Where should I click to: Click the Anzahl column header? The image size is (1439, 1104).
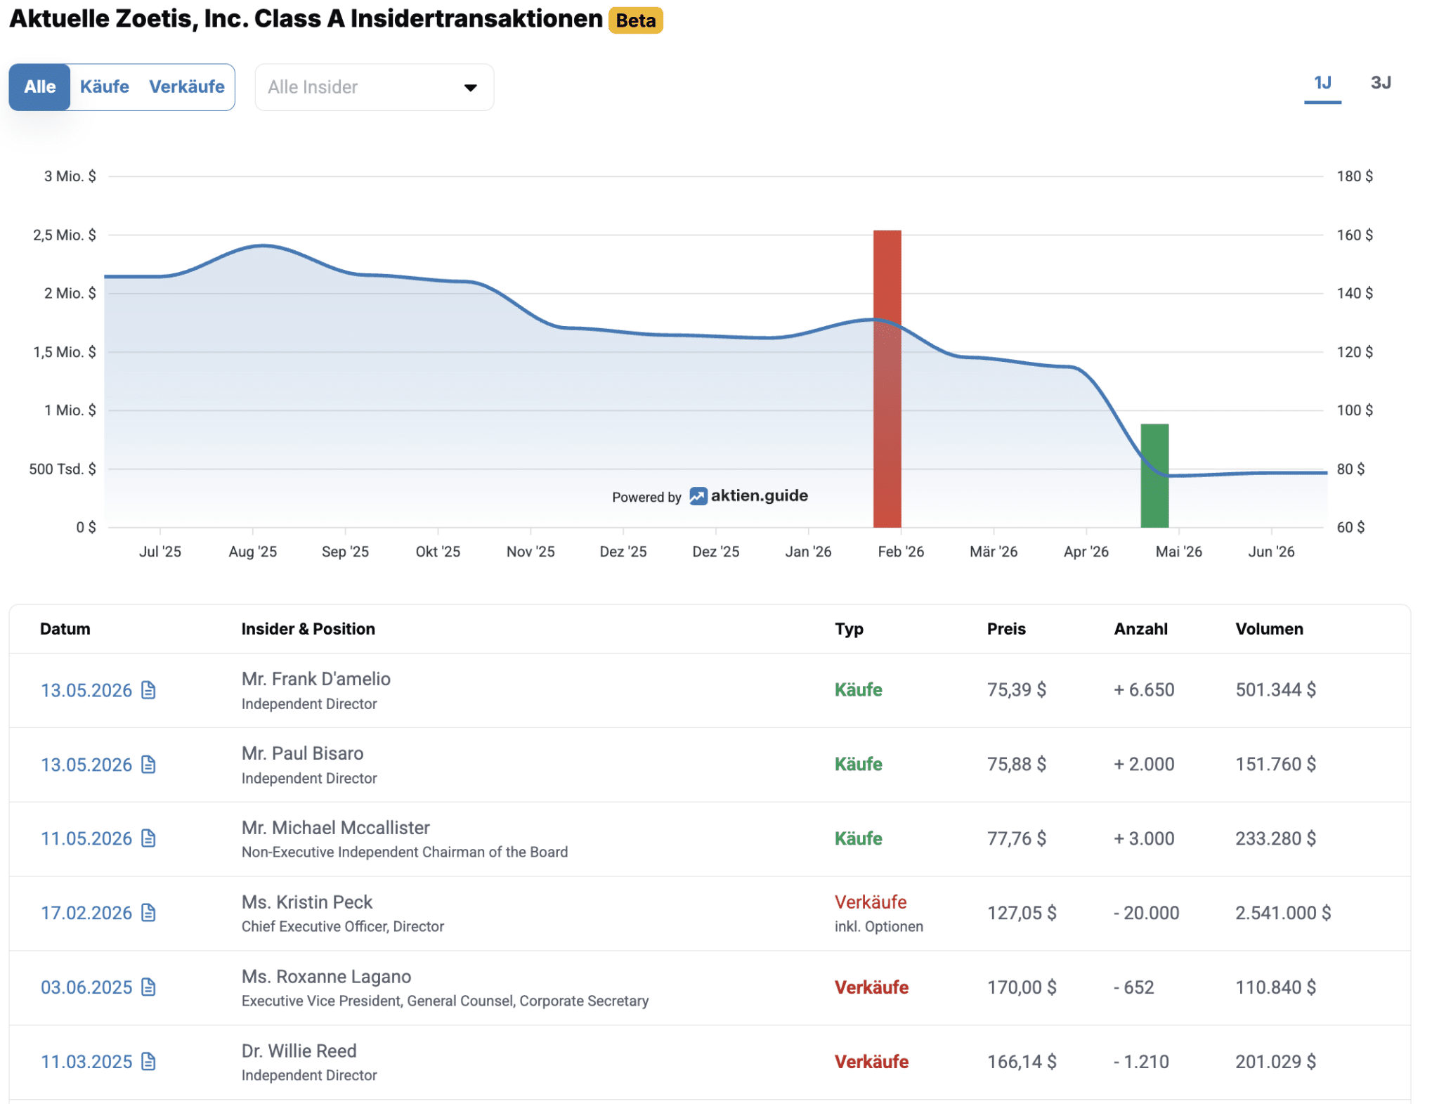click(1140, 629)
